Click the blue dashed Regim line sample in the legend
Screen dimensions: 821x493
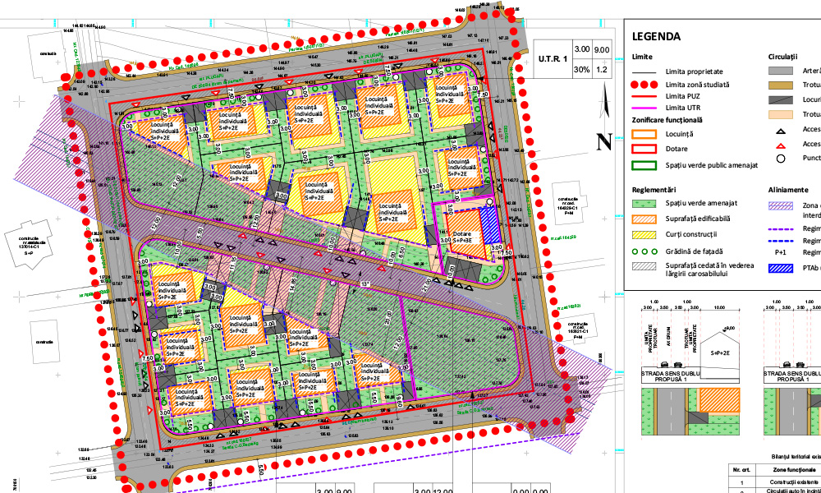(780, 241)
